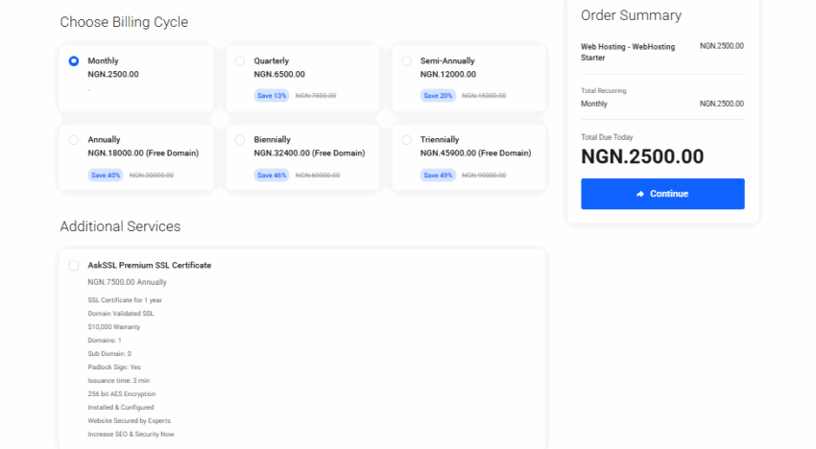Click the NGN.12000.00 Semi-Annually price

coord(448,75)
